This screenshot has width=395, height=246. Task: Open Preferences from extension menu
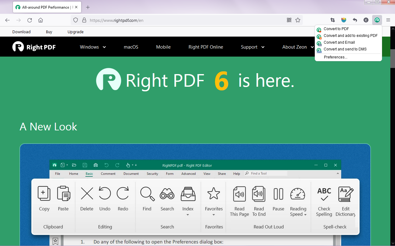pos(348,57)
